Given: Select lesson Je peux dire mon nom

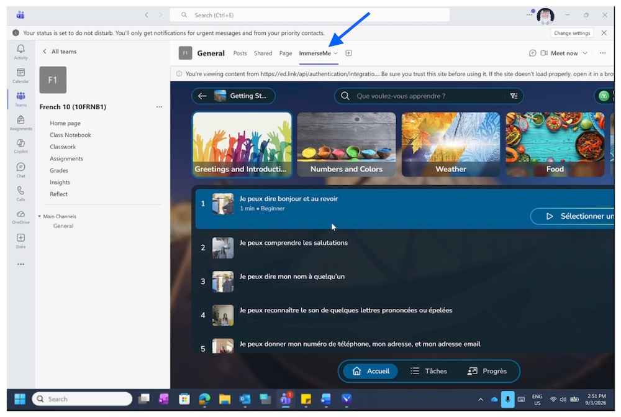Looking at the screenshot, I should coord(404,282).
